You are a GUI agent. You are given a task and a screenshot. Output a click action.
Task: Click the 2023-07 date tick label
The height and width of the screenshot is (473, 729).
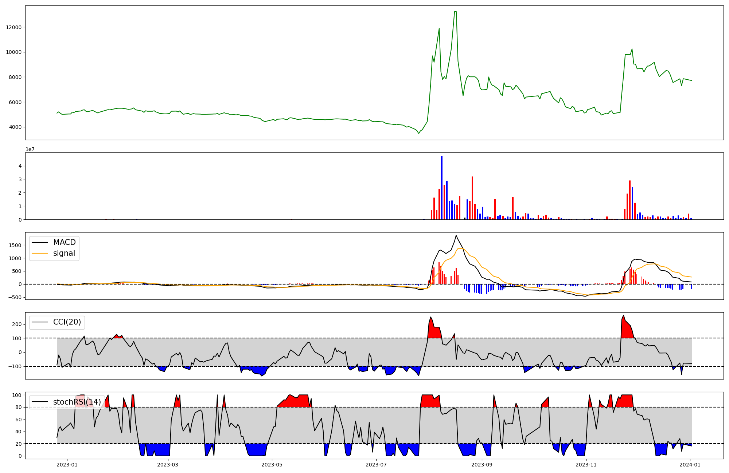click(x=376, y=465)
